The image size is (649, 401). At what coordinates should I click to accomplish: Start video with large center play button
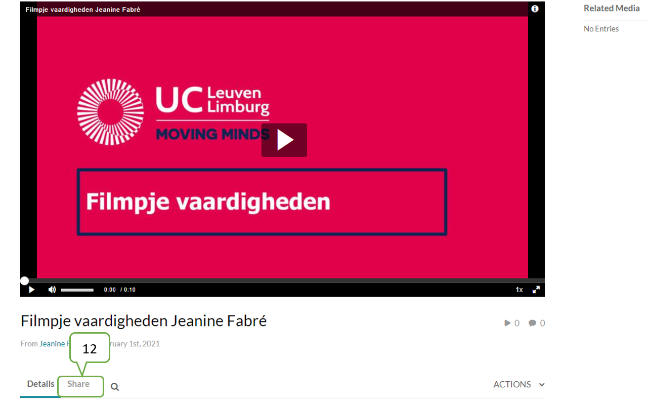pos(284,140)
